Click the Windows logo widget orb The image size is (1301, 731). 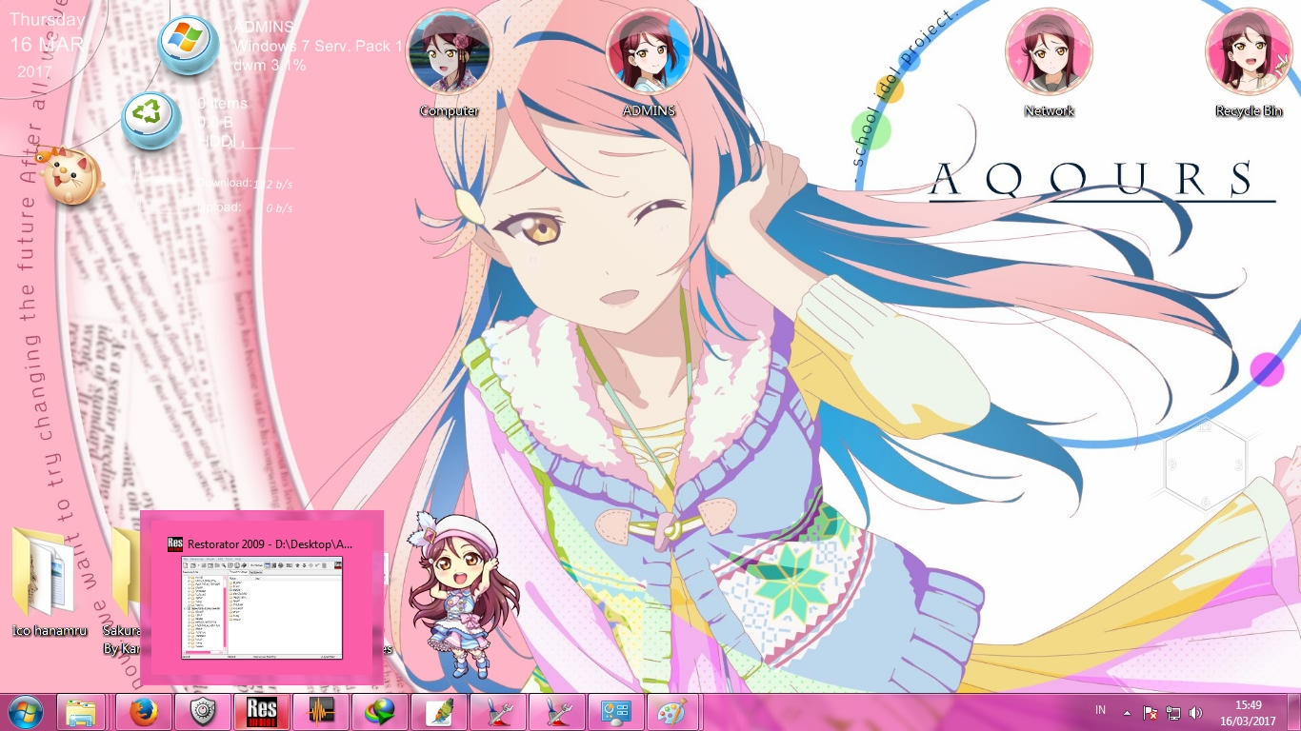[x=188, y=45]
